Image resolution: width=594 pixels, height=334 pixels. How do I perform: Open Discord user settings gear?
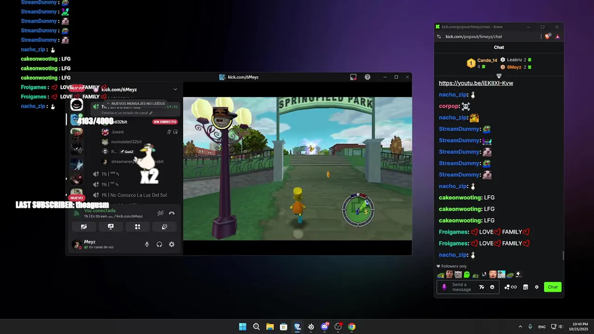pyautogui.click(x=172, y=244)
